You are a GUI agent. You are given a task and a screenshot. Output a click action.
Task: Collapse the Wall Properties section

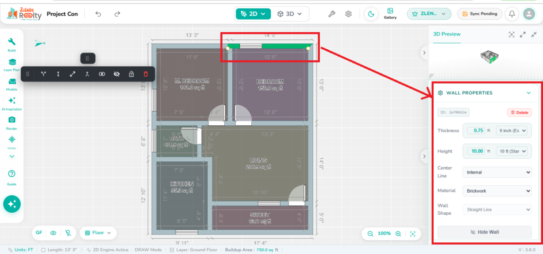point(529,93)
